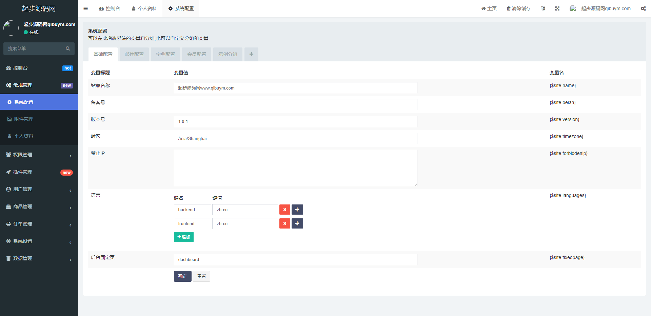The image size is (651, 316).
Task: Expand the 系统设置 sidebar menu
Action: click(x=39, y=241)
